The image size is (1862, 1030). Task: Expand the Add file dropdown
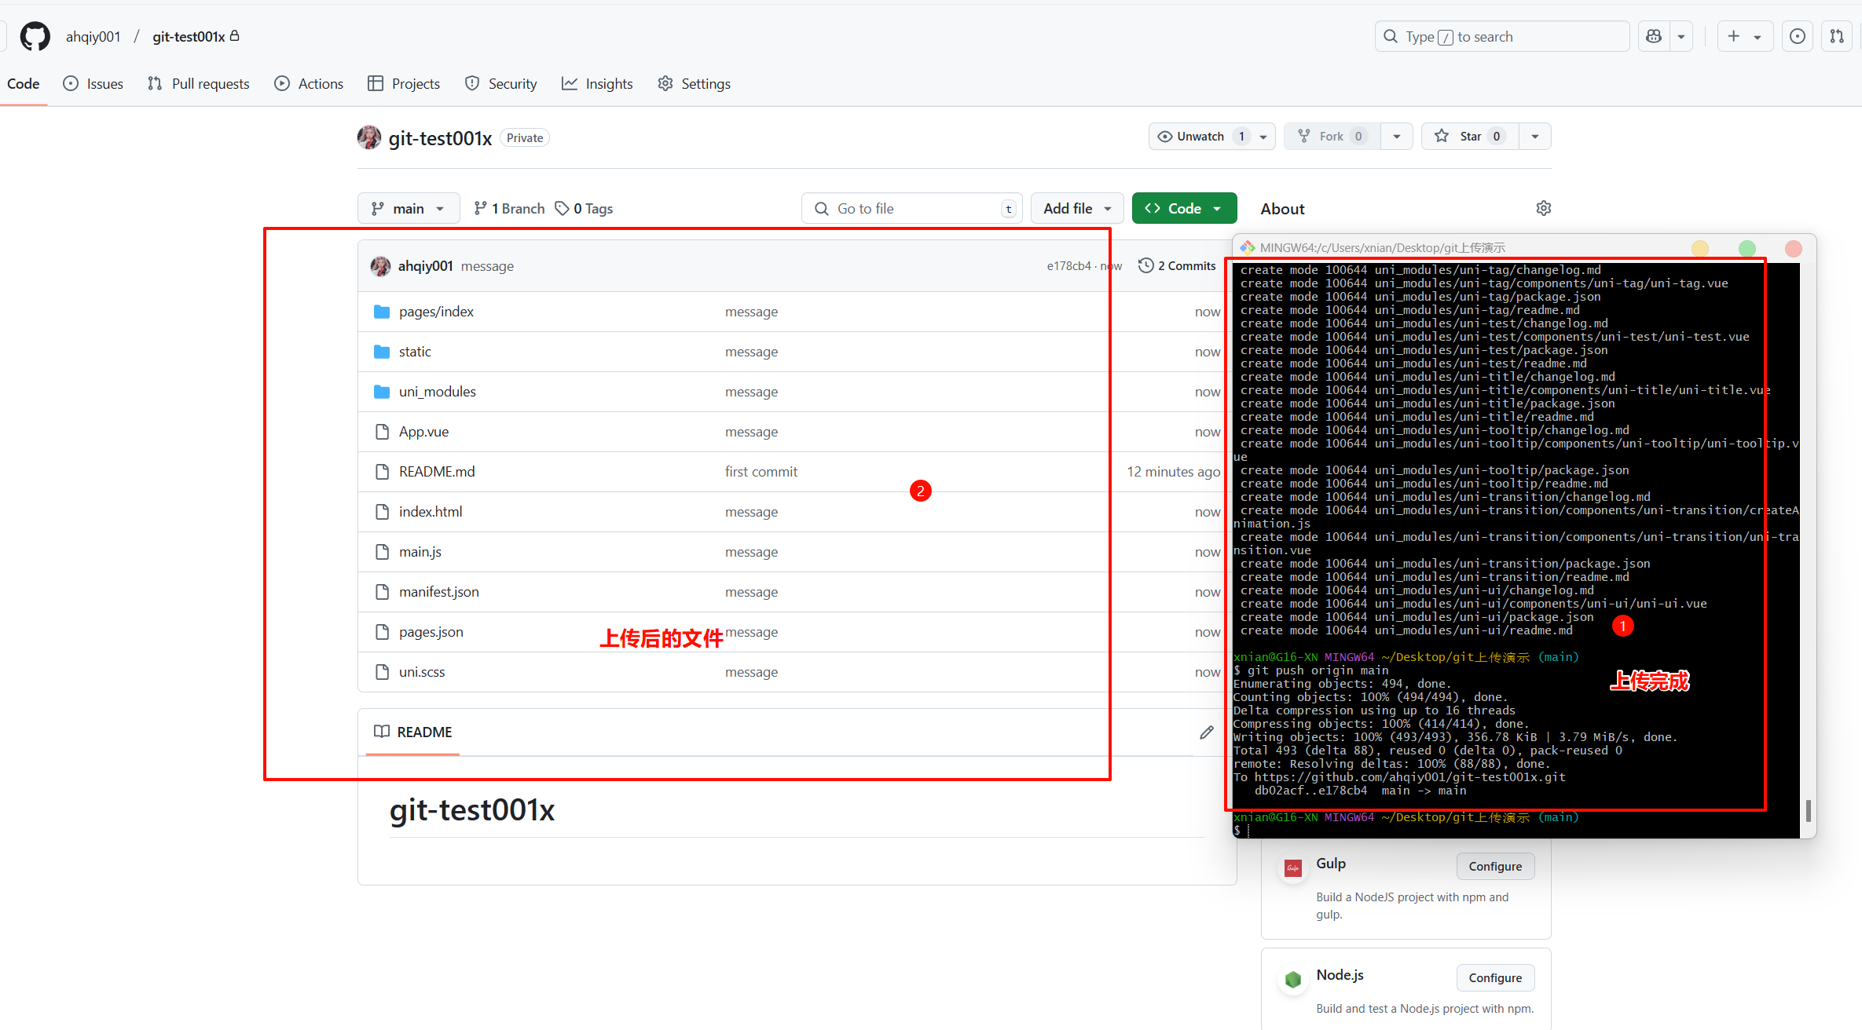1076,209
